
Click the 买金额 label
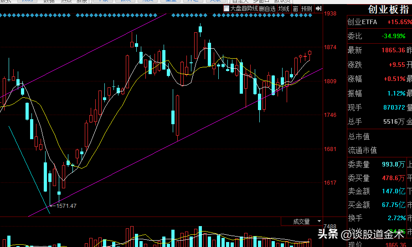point(359,205)
